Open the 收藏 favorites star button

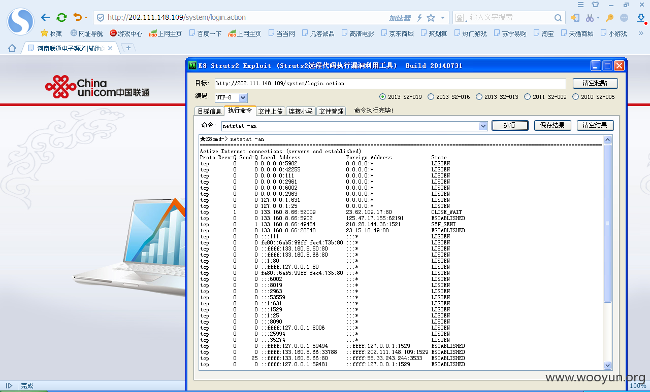tap(51, 33)
